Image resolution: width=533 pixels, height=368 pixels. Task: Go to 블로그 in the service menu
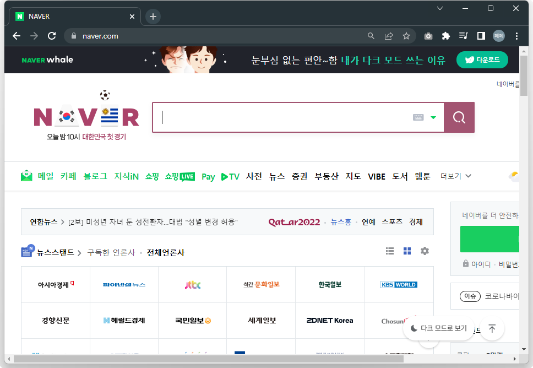(x=95, y=176)
